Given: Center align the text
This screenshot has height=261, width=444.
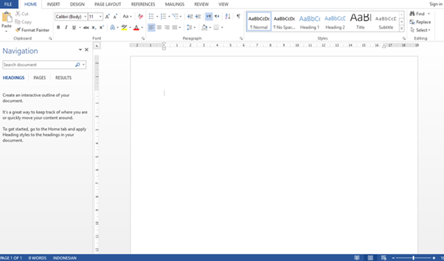Looking at the screenshot, I should coord(159,27).
